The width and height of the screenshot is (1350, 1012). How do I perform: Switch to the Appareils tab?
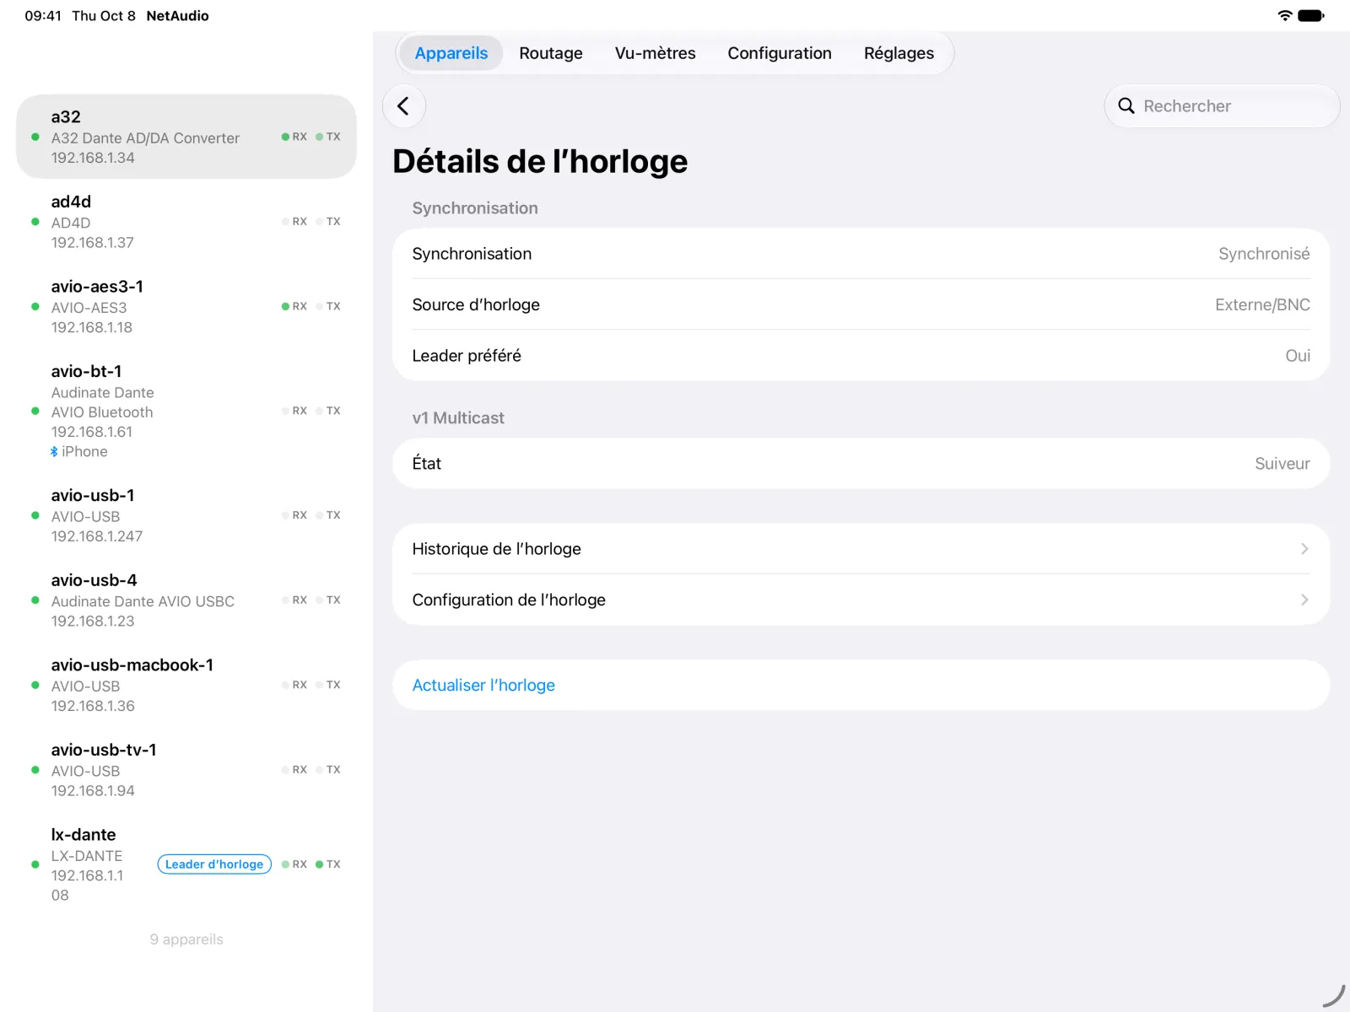451,53
